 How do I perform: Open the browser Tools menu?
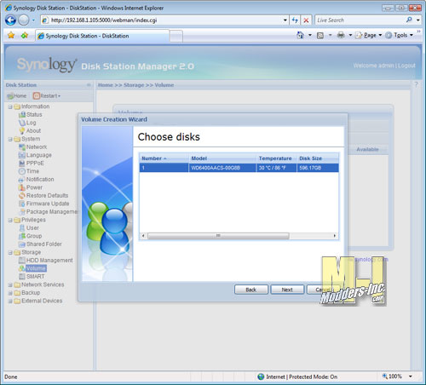(400, 35)
